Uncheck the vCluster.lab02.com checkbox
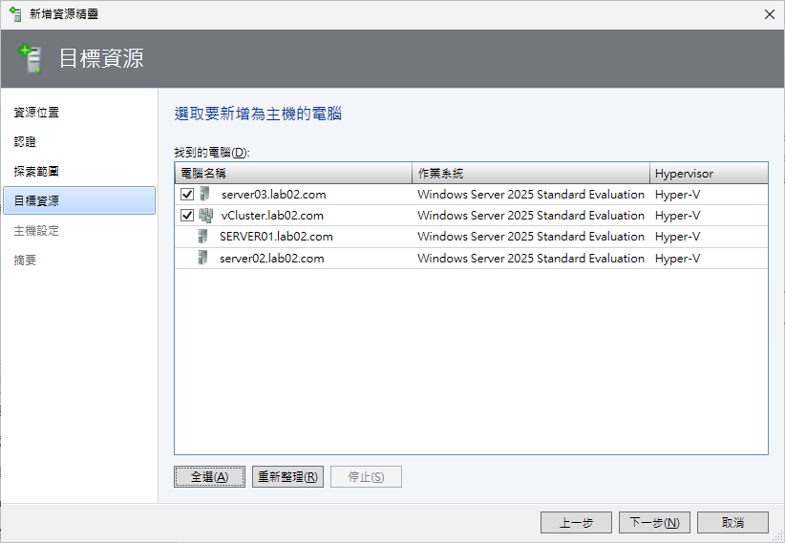Image resolution: width=785 pixels, height=543 pixels. click(x=187, y=216)
